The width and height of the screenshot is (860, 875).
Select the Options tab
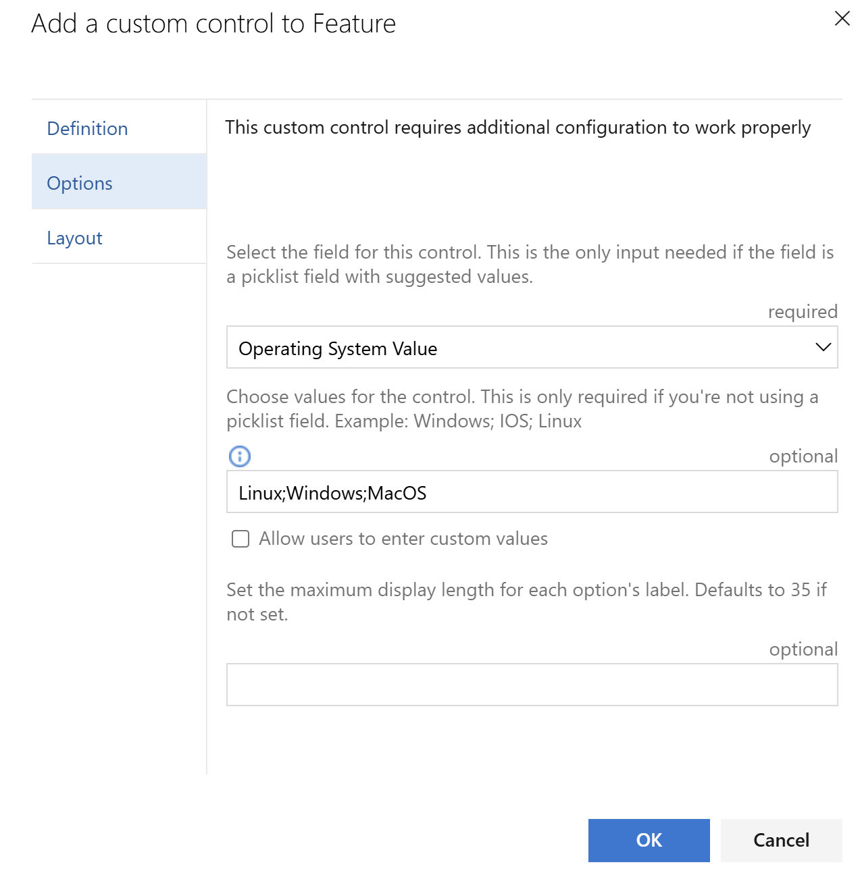80,183
